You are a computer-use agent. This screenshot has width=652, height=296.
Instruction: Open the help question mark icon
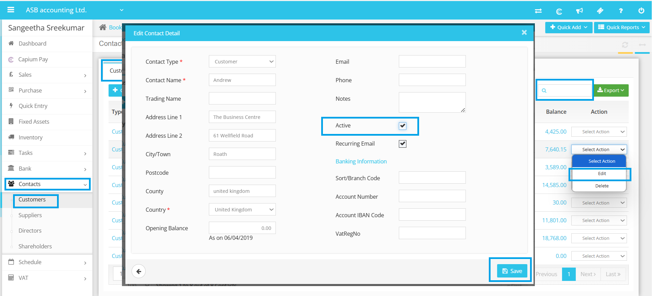tap(621, 11)
